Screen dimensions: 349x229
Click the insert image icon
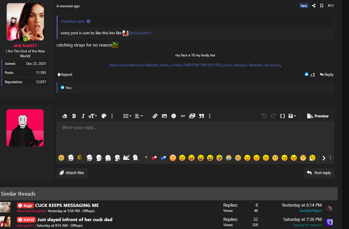pyautogui.click(x=164, y=116)
